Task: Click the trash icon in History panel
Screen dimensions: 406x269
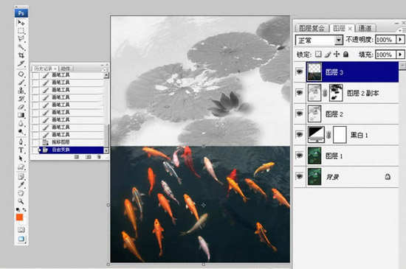Action: (x=99, y=157)
